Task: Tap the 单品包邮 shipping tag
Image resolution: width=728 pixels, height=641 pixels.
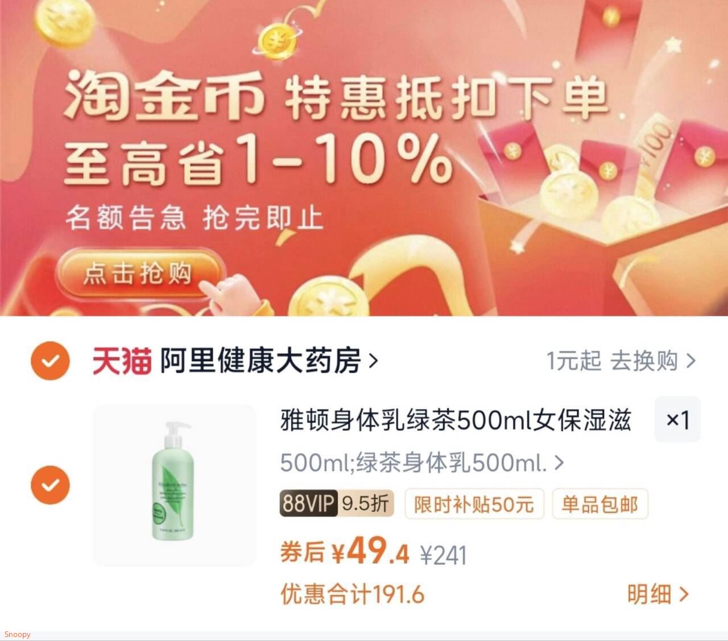Action: (600, 504)
